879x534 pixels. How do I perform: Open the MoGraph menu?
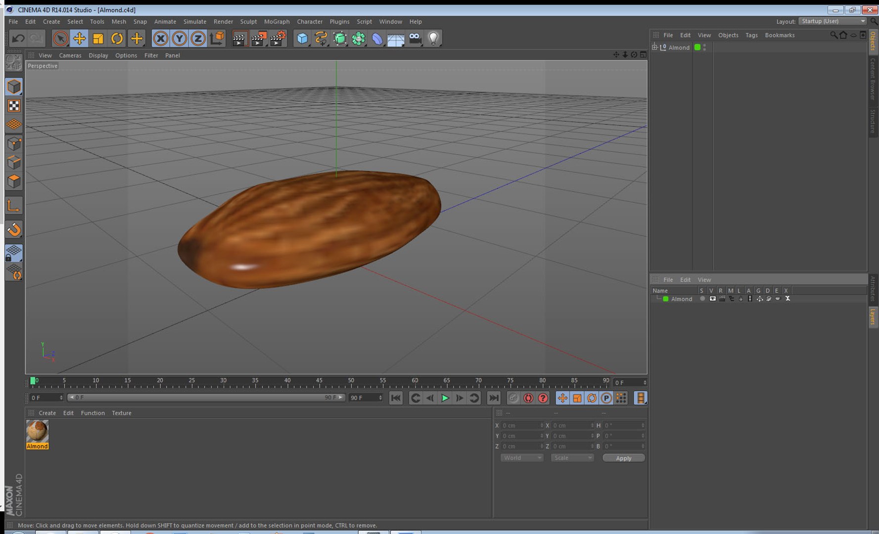pos(277,22)
